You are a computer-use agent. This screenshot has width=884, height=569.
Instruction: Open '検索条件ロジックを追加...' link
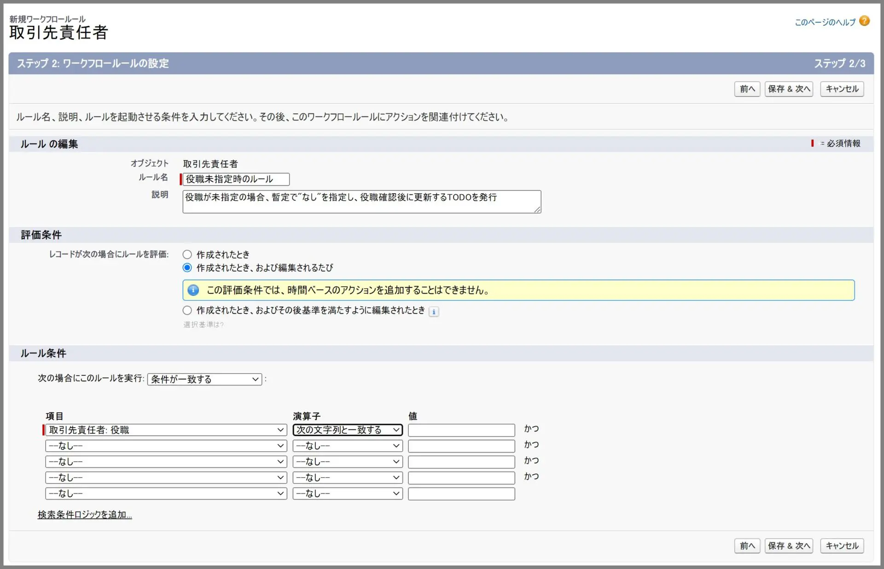pos(85,515)
